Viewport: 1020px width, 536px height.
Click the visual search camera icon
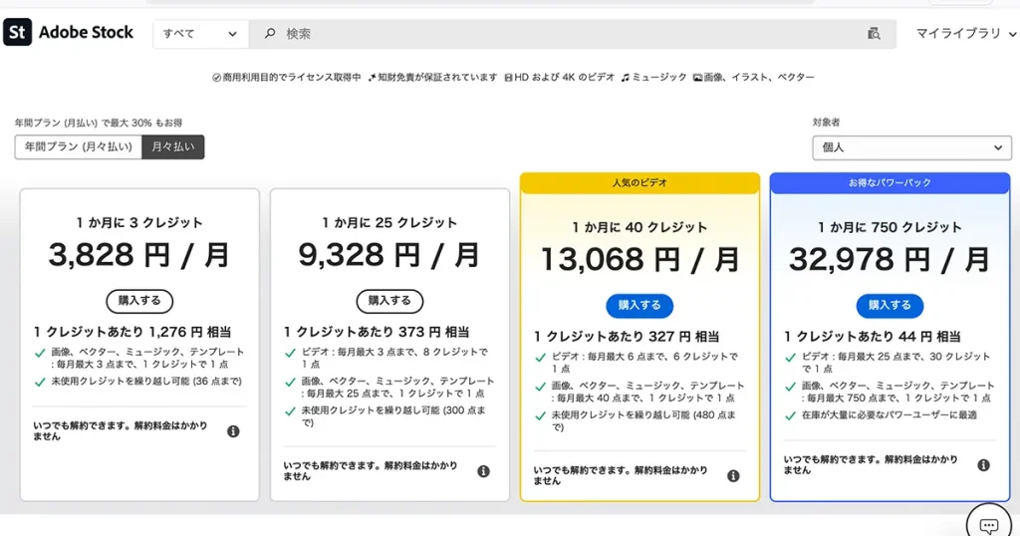tap(874, 33)
